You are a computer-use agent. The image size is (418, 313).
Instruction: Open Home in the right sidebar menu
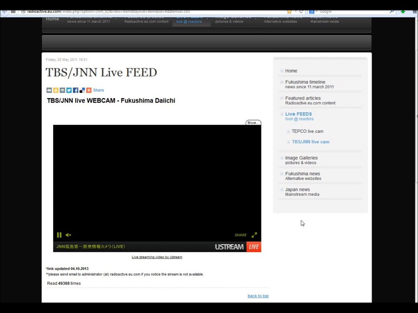point(291,71)
